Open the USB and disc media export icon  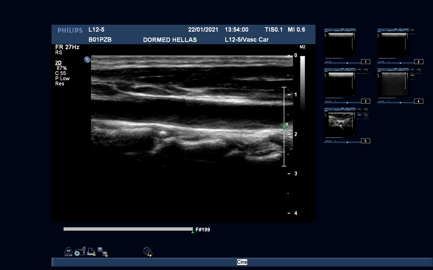(x=80, y=251)
